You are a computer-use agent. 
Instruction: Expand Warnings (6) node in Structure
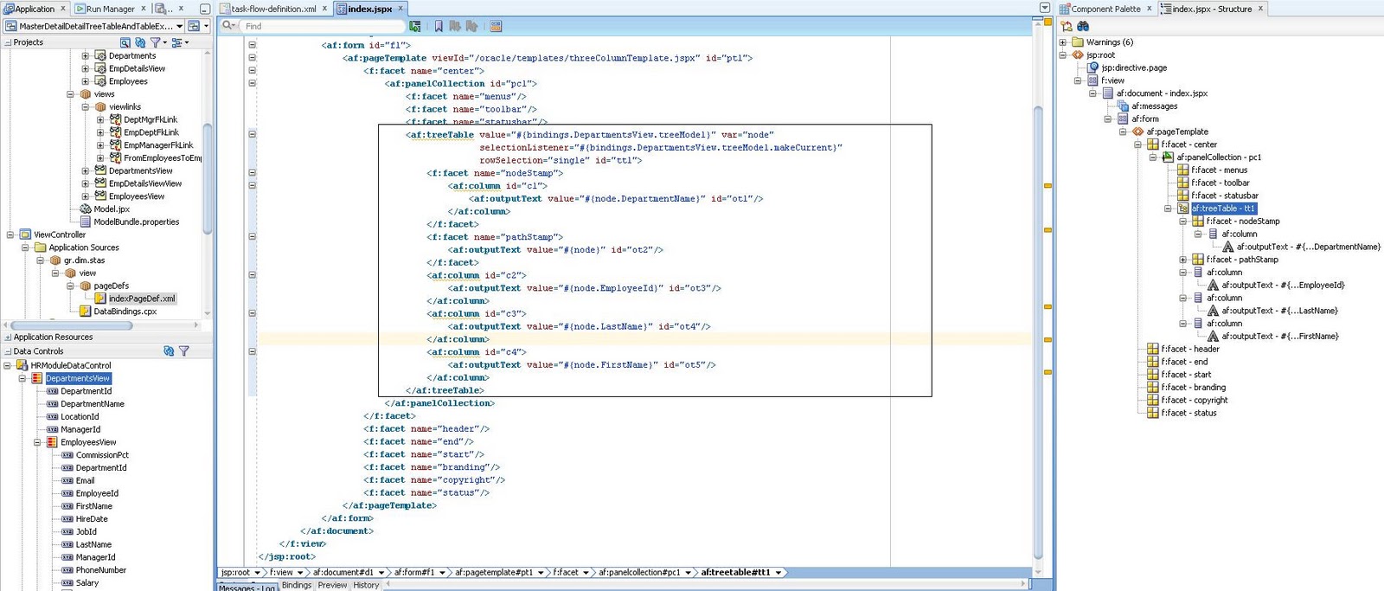[1063, 42]
